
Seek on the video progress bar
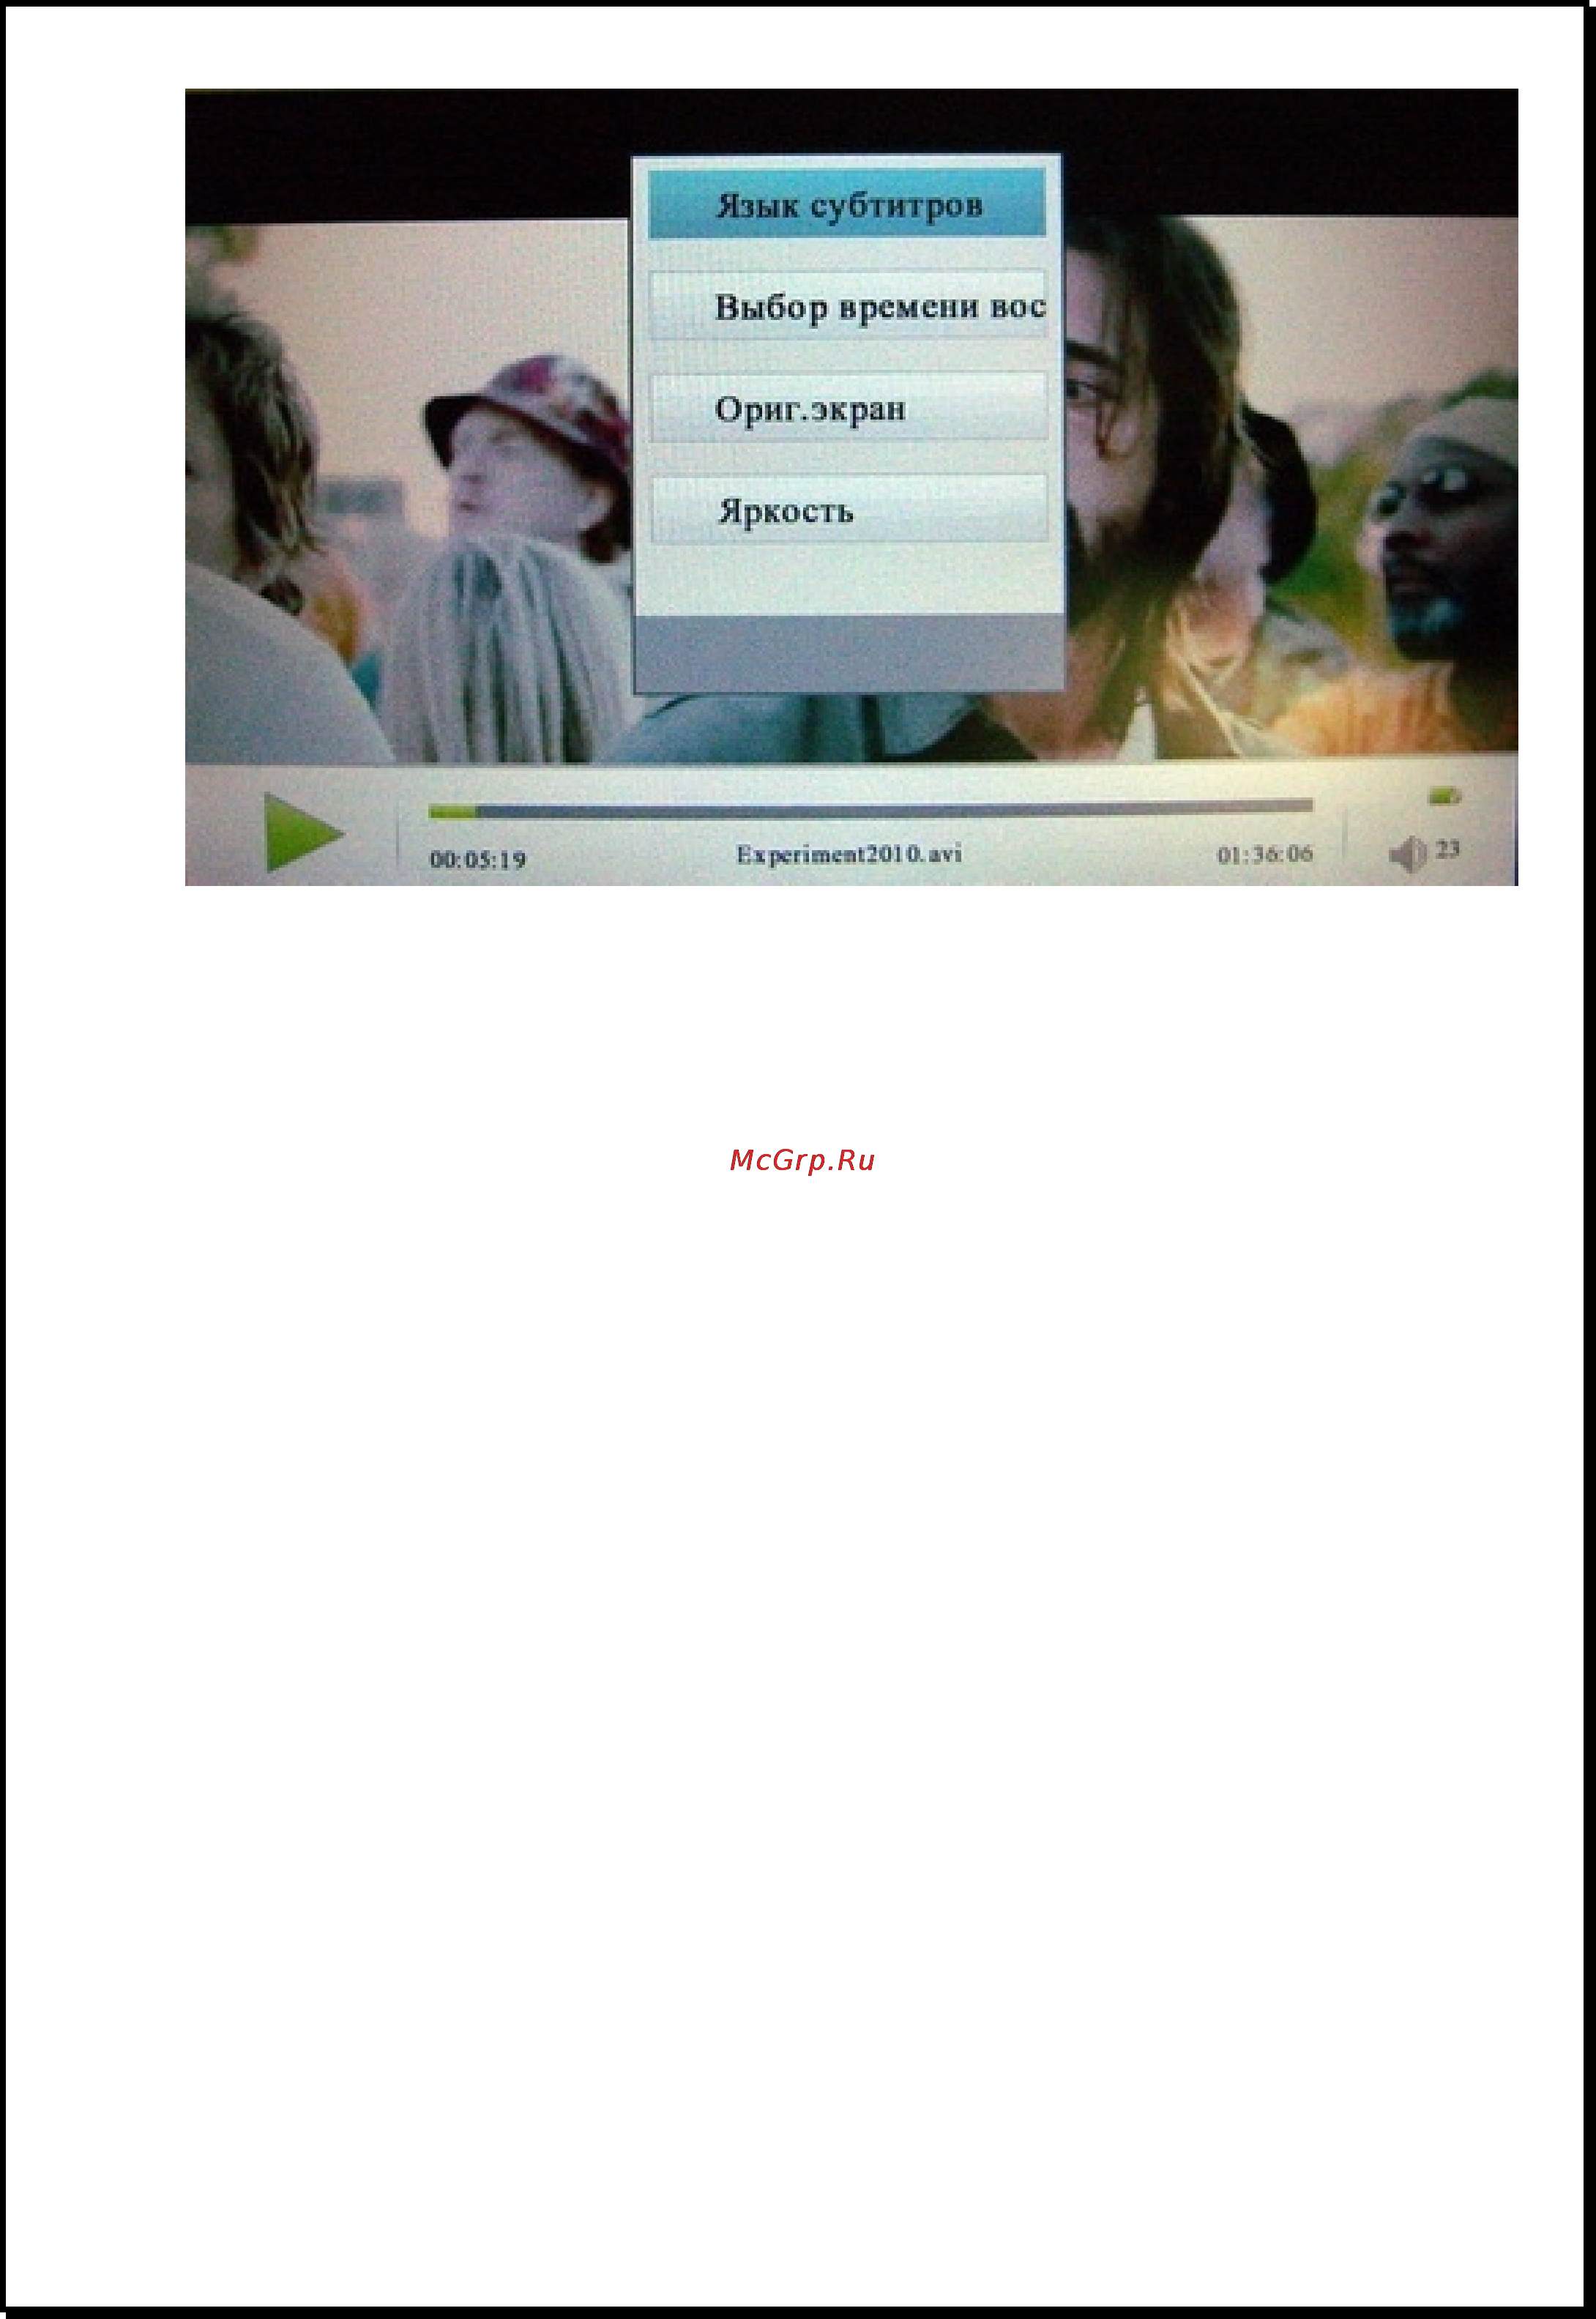(870, 809)
